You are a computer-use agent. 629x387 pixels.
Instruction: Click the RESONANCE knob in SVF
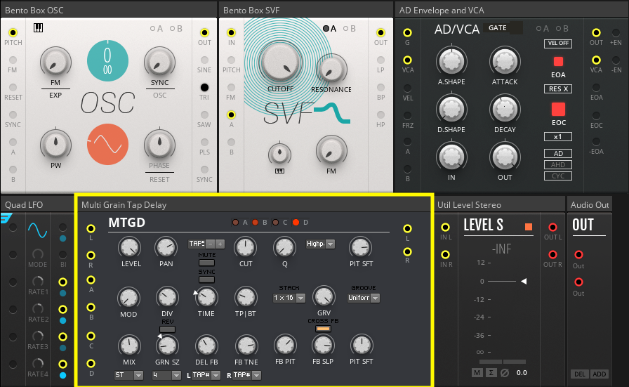point(331,70)
